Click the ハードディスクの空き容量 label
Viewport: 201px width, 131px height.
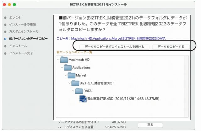[x=77, y=127]
